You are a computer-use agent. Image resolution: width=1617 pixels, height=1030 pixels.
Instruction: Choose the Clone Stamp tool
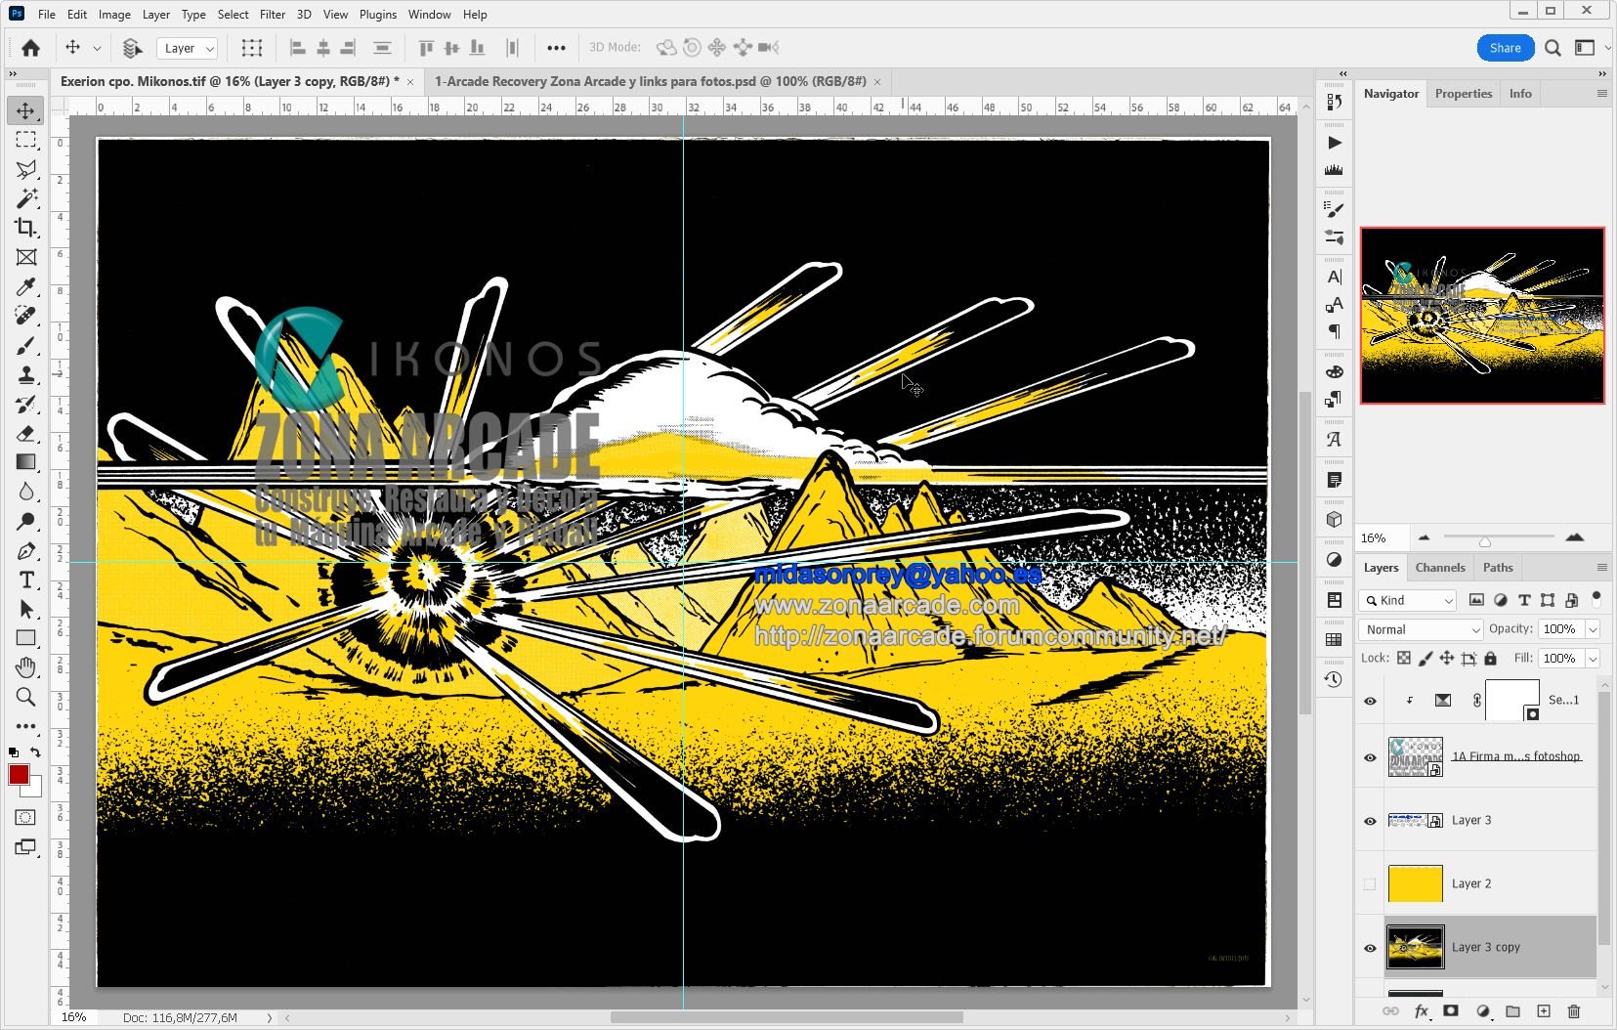[x=26, y=374]
